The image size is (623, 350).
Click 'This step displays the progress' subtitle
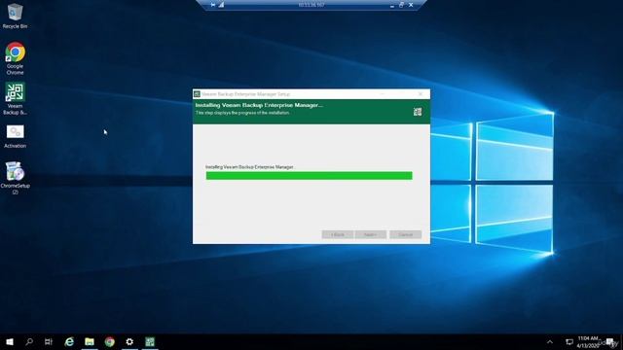click(x=242, y=113)
